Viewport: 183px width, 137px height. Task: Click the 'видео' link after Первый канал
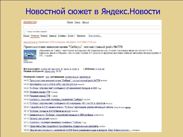point(128,107)
